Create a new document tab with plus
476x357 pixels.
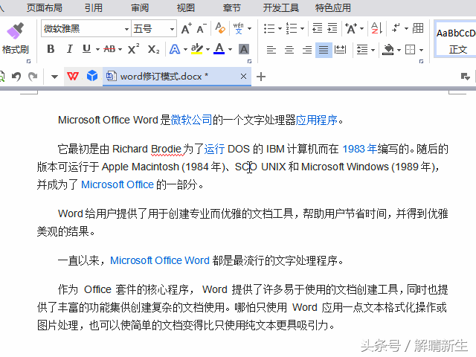click(x=261, y=77)
